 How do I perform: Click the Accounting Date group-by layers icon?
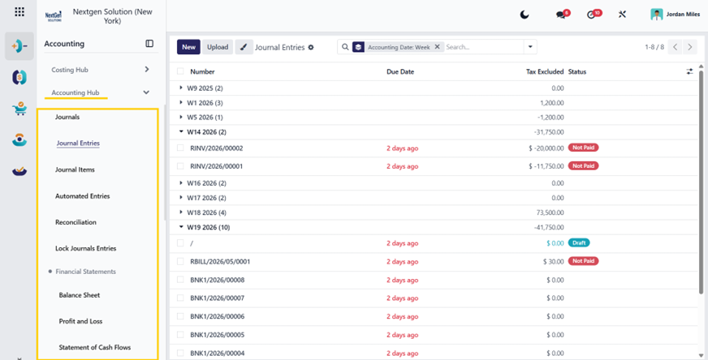359,47
